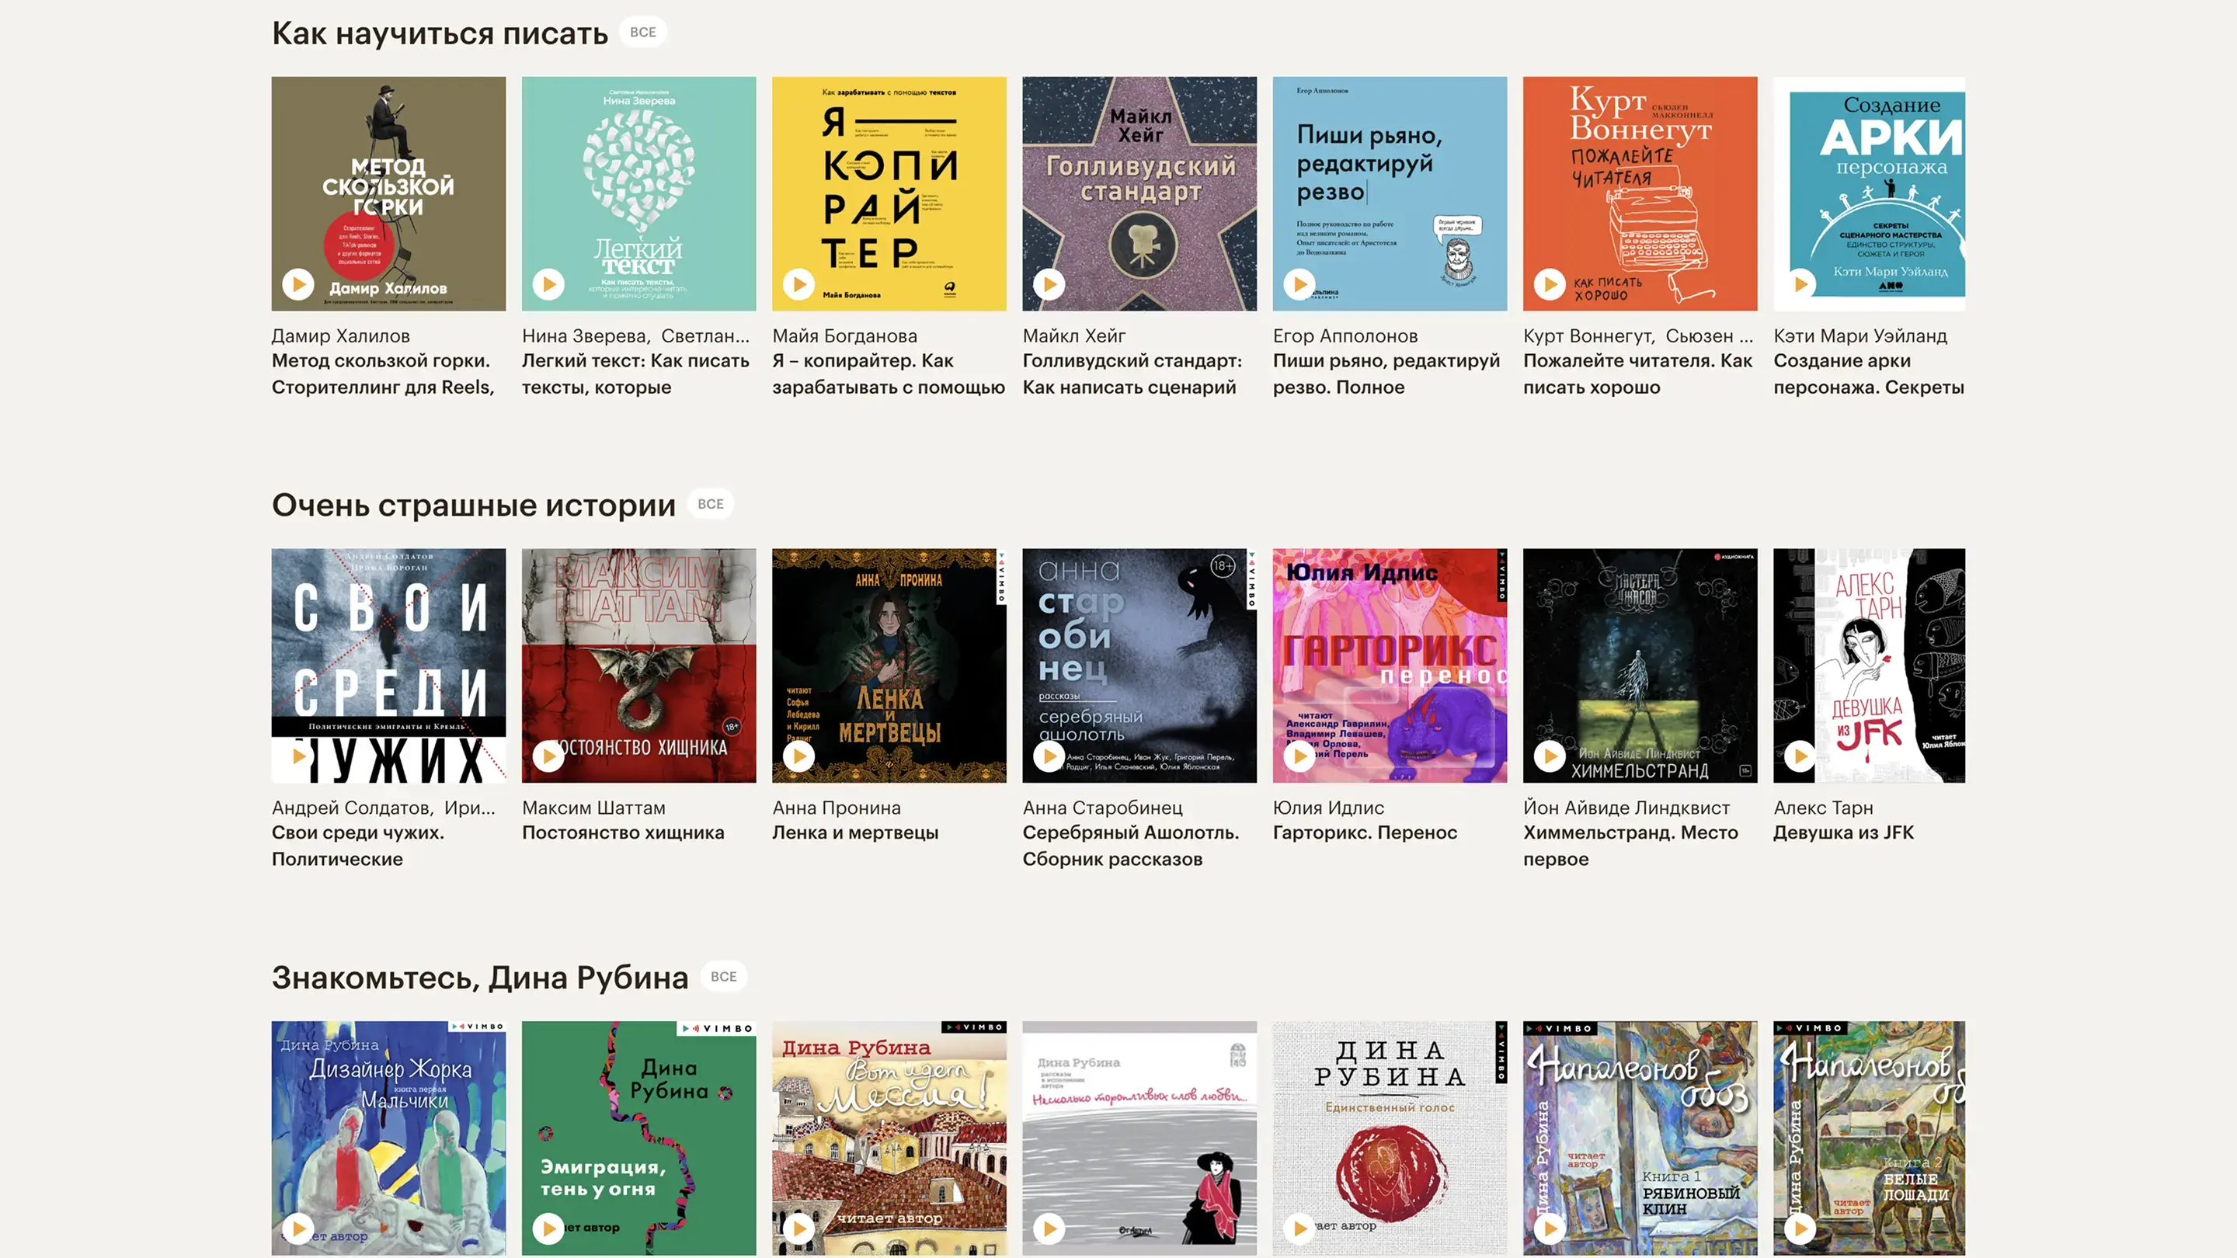Image resolution: width=2237 pixels, height=1258 pixels.
Task: Play Постоянство хищника audiobook
Action: [x=548, y=756]
